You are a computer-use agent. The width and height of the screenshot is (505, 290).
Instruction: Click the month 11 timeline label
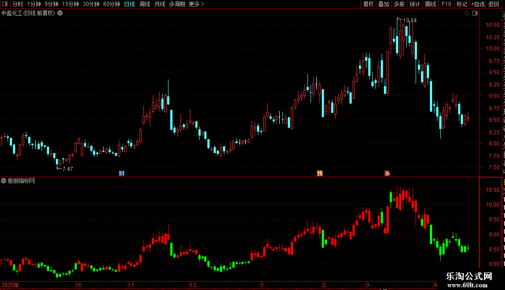(131, 285)
